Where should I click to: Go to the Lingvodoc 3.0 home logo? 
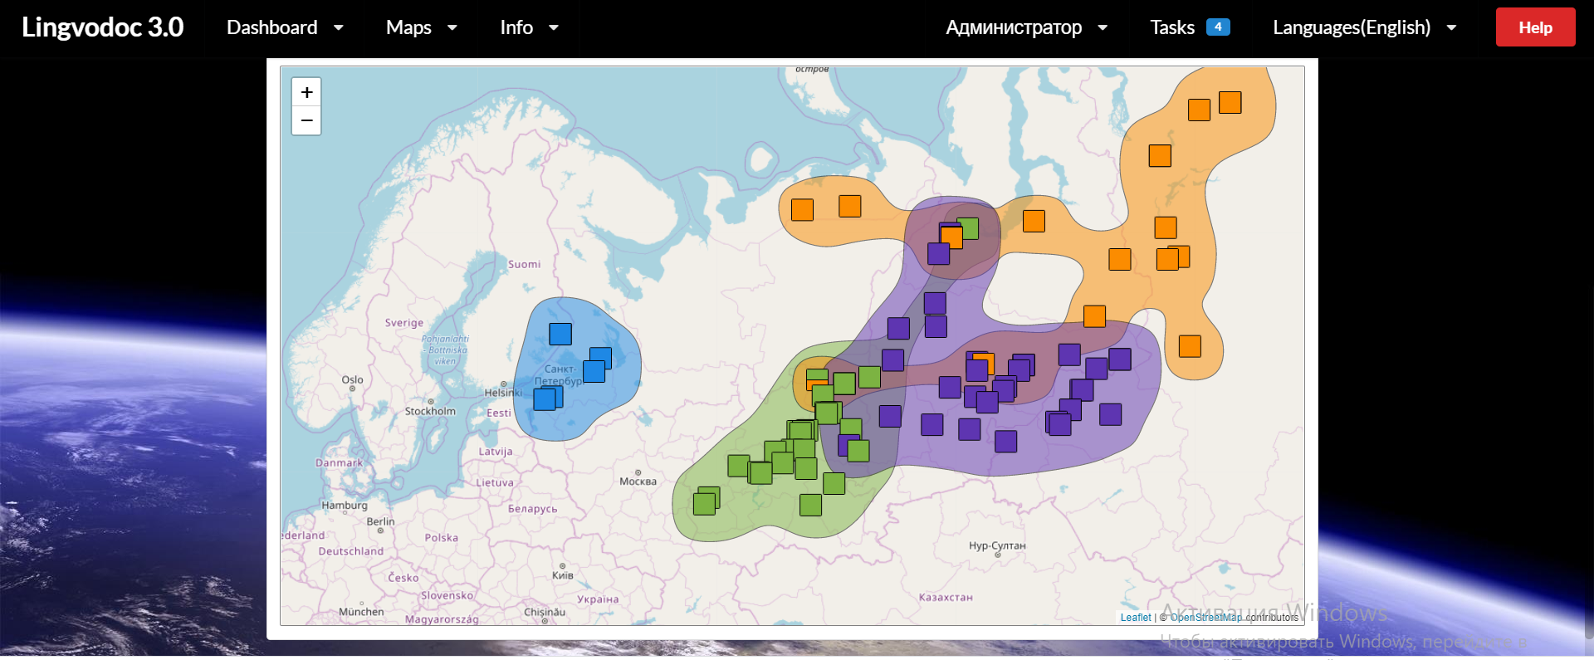[103, 27]
